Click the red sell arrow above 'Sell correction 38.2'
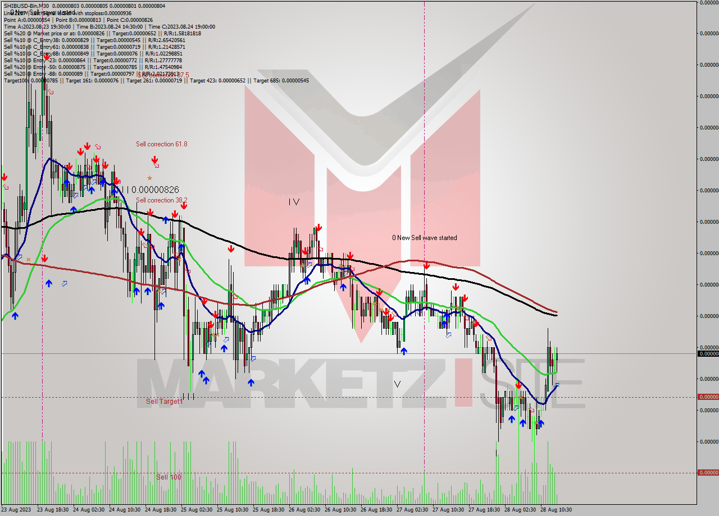This screenshot has height=516, width=719. [x=154, y=161]
